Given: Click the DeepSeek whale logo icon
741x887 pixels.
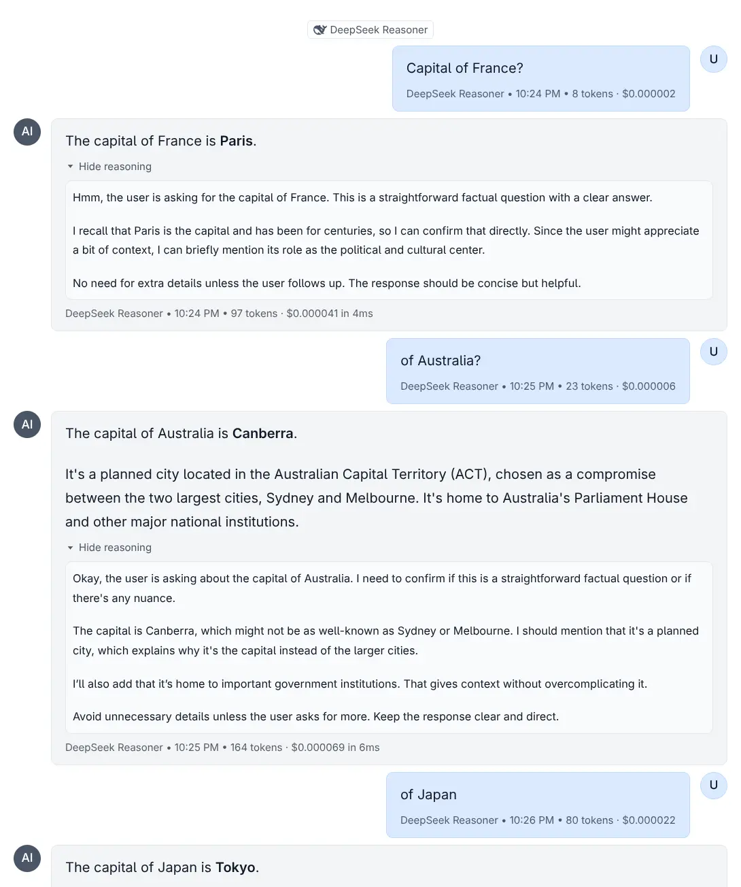Looking at the screenshot, I should (320, 30).
